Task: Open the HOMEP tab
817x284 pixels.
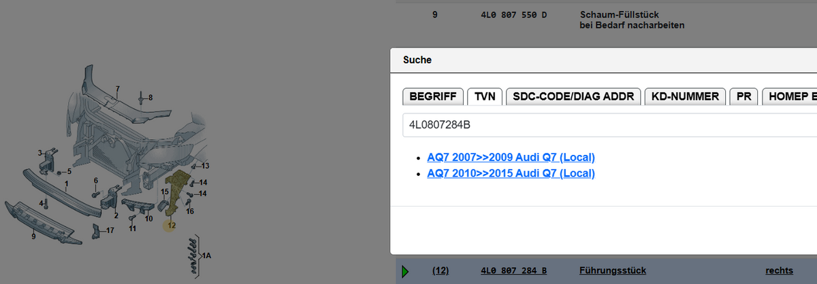Action: point(789,96)
